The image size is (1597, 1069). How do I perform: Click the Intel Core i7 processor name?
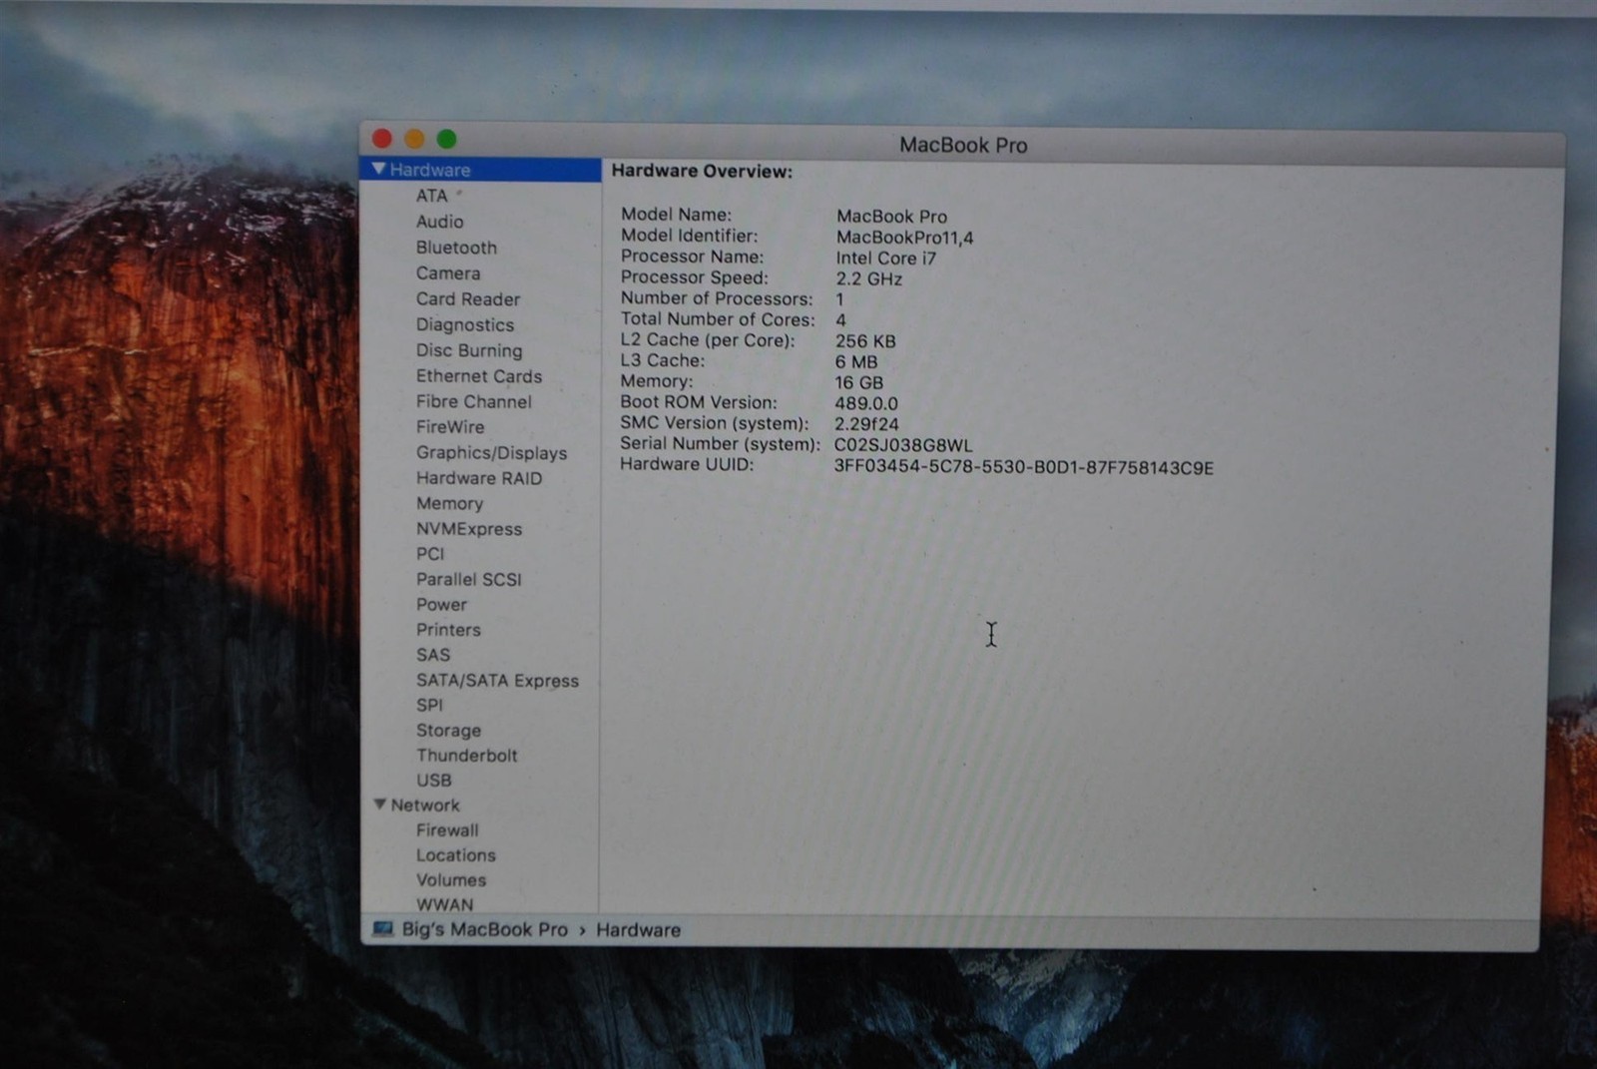coord(885,259)
